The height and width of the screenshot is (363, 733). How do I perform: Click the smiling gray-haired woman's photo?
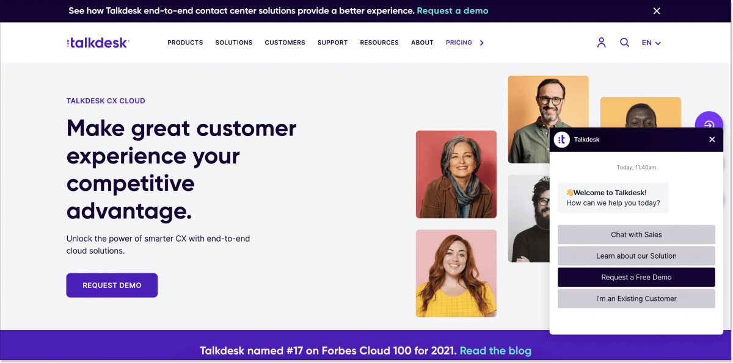[456, 174]
